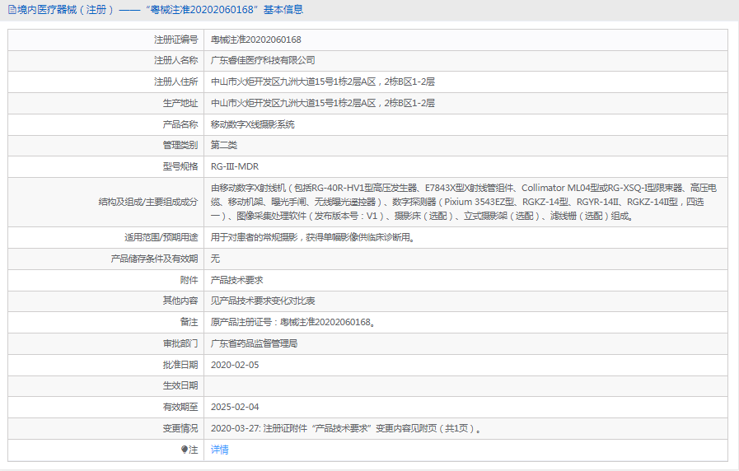Click the 附件 label
This screenshot has height=471, width=739.
[189, 280]
